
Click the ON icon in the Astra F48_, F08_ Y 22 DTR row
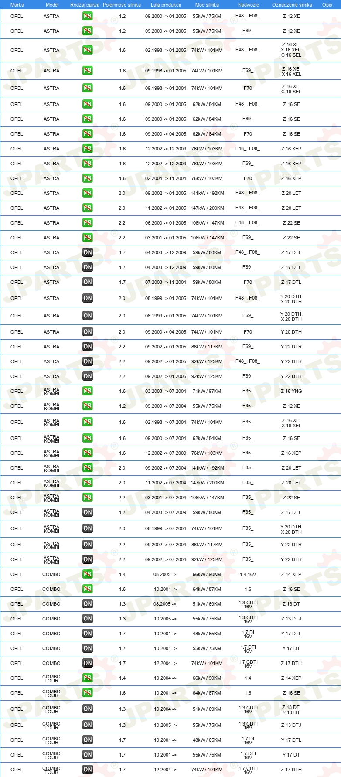[x=88, y=361]
